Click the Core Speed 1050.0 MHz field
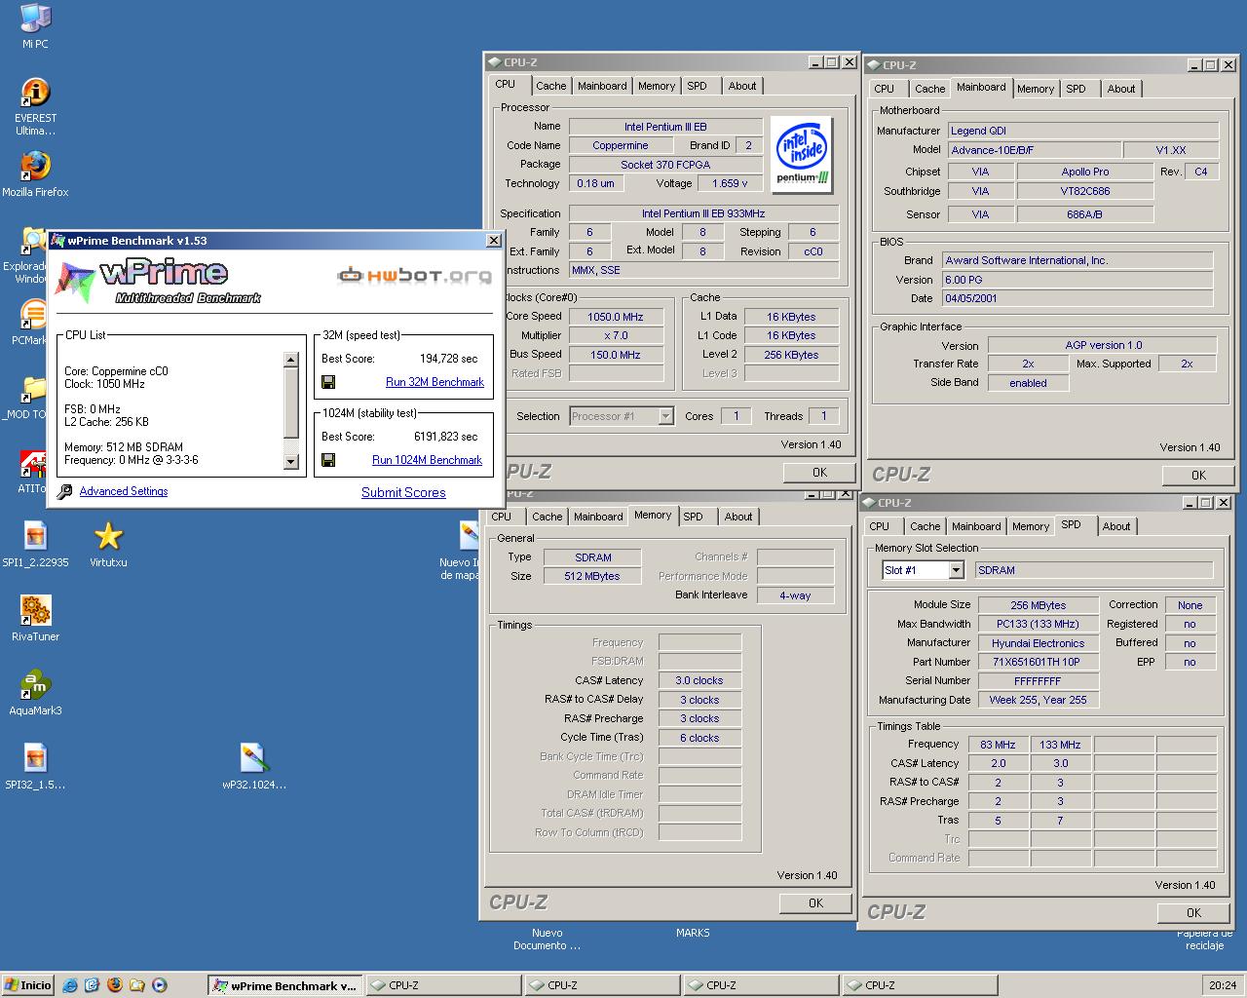This screenshot has height=998, width=1247. click(616, 317)
